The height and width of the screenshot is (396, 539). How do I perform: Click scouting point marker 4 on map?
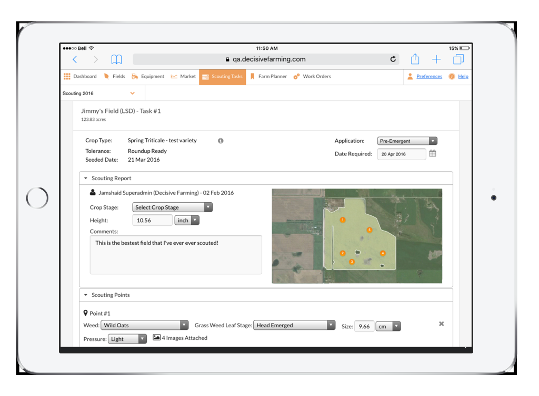[383, 253]
